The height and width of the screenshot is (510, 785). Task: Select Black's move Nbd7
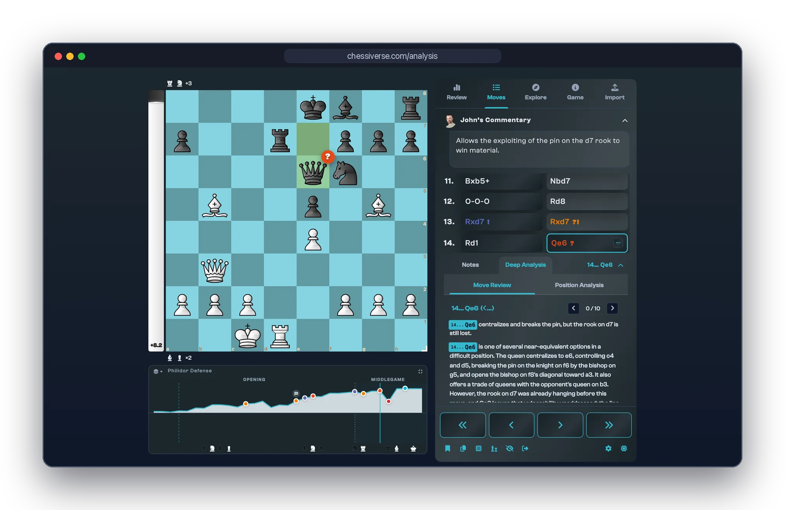587,181
